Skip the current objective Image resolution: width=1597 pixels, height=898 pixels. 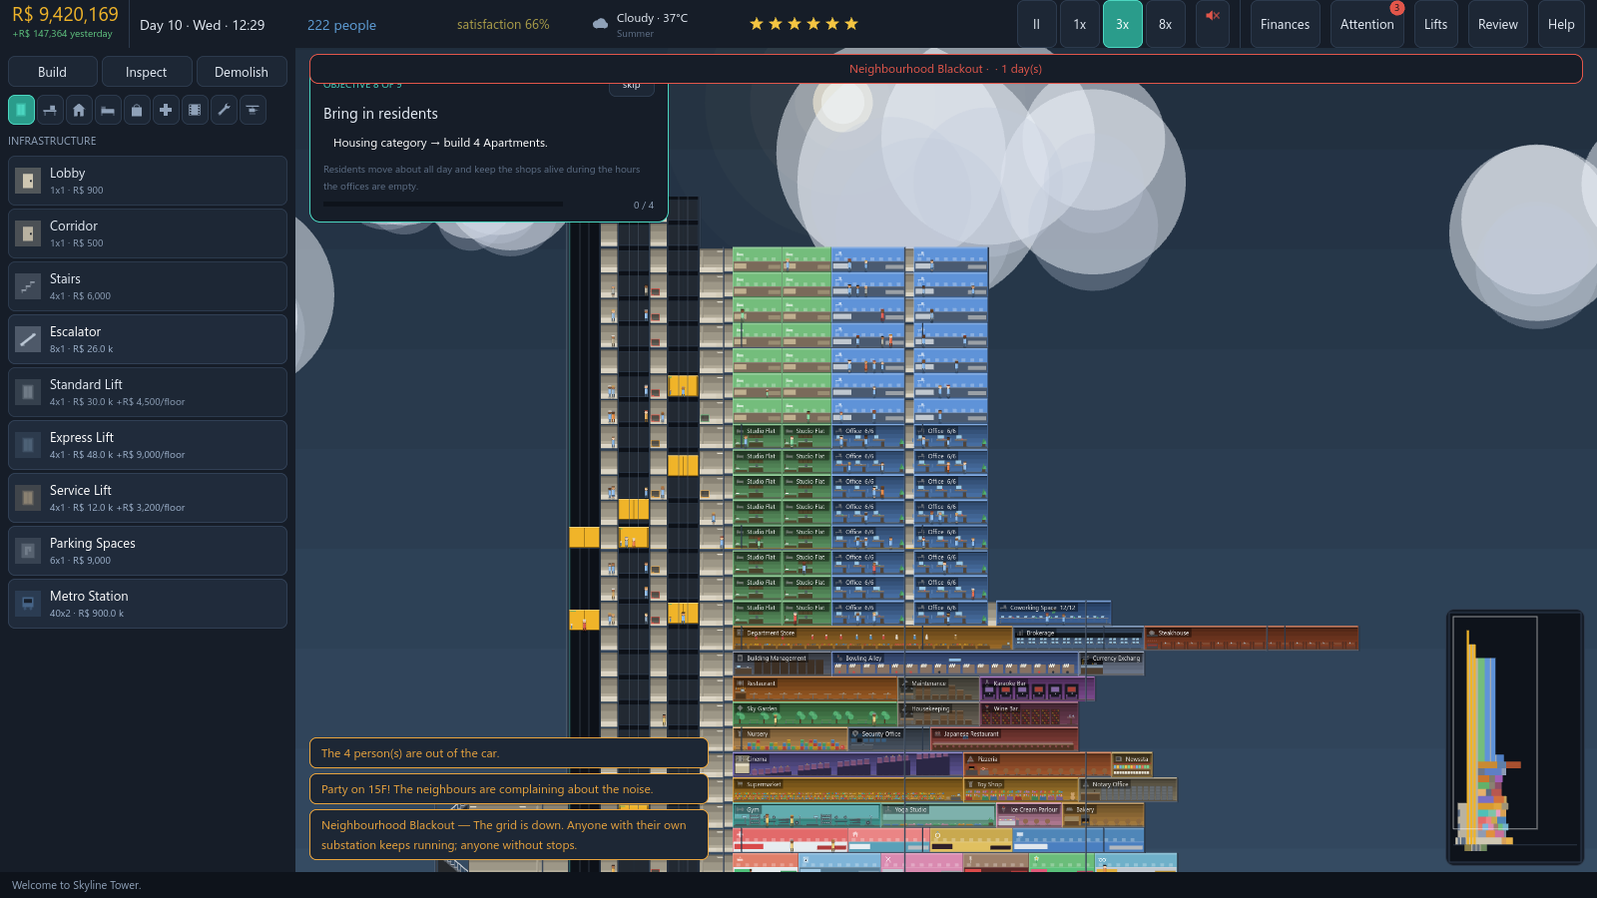coord(632,87)
